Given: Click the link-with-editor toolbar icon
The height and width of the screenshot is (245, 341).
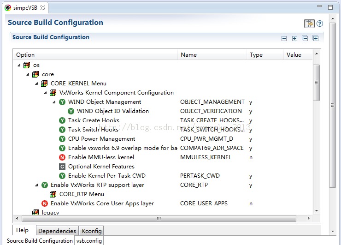Looking at the screenshot, I should (x=309, y=24).
